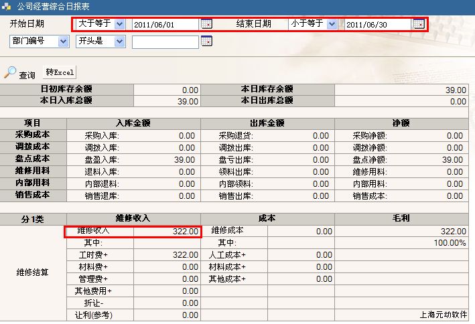475x324 pixels.
Task: Expand the 小于等于 operator dropdown
Action: (332, 24)
